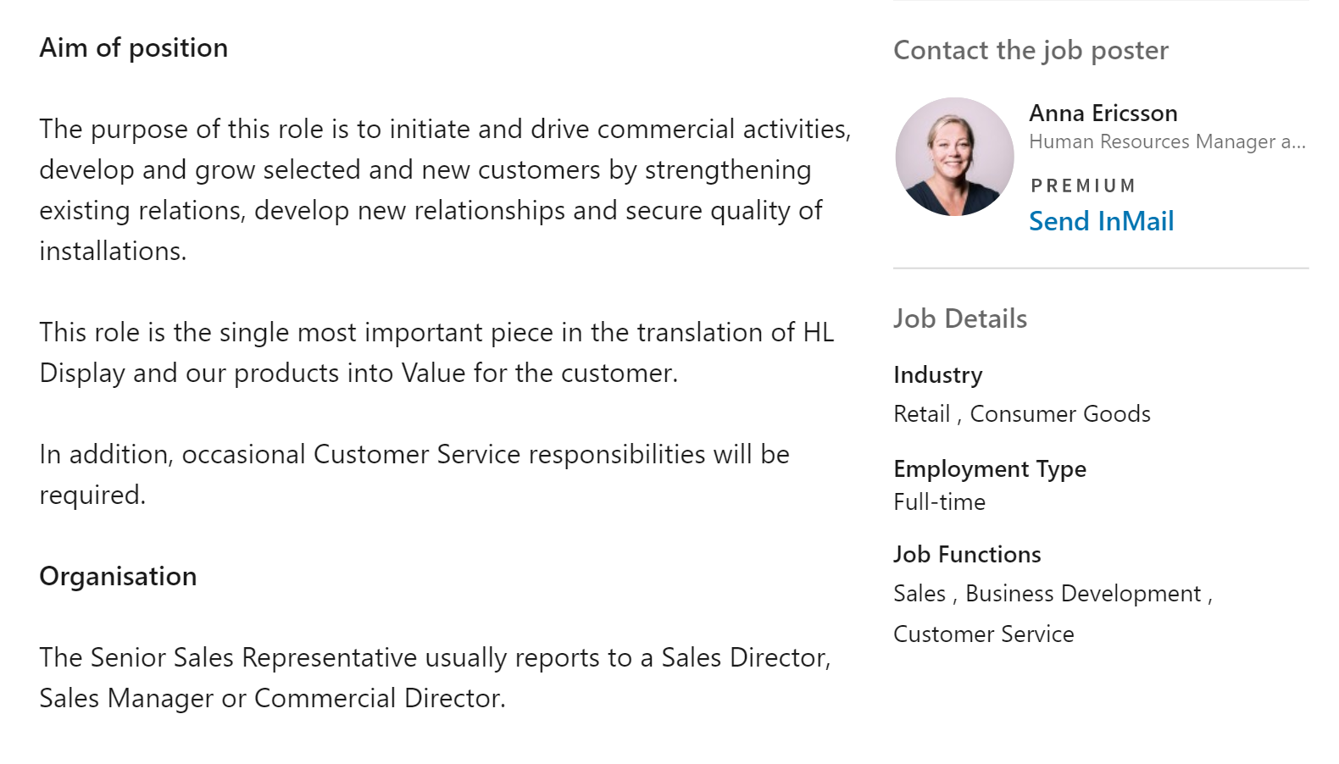Click the Employment Type label
The width and height of the screenshot is (1339, 764).
(989, 468)
